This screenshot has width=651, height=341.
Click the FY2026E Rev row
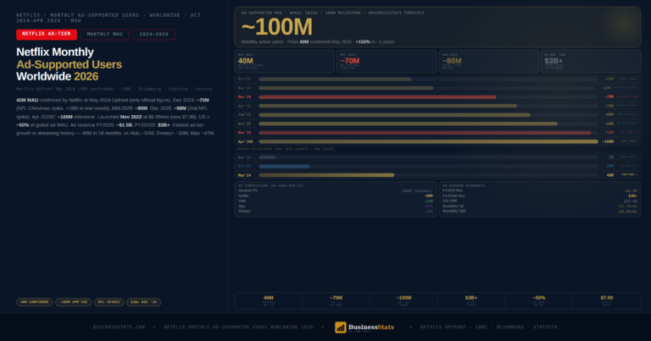[x=540, y=196]
